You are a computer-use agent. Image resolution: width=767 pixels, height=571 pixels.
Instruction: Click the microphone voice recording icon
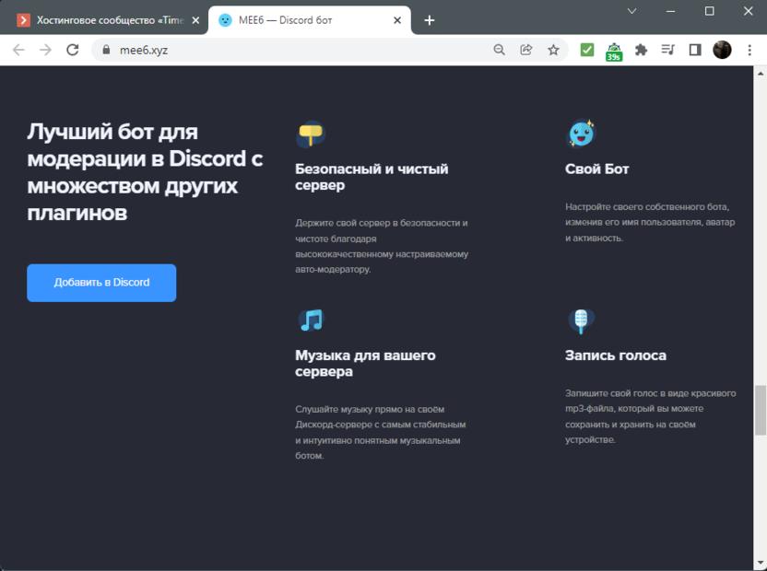click(581, 321)
